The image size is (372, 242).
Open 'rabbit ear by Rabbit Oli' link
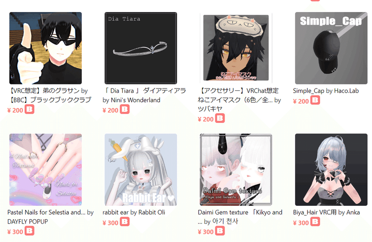(x=134, y=212)
